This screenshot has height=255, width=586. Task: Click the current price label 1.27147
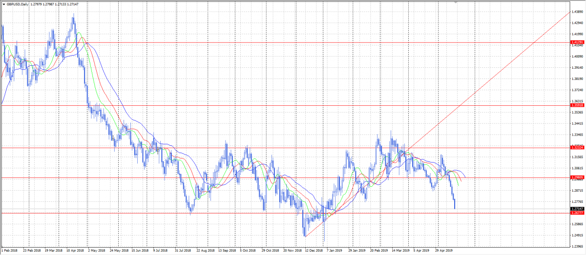(578, 209)
